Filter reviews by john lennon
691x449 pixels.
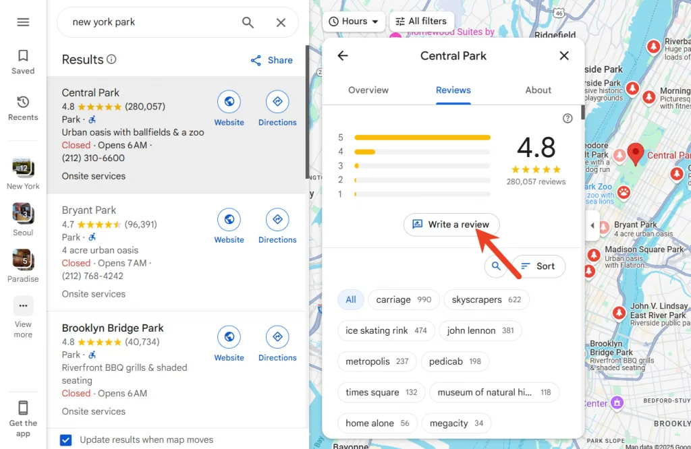click(480, 330)
